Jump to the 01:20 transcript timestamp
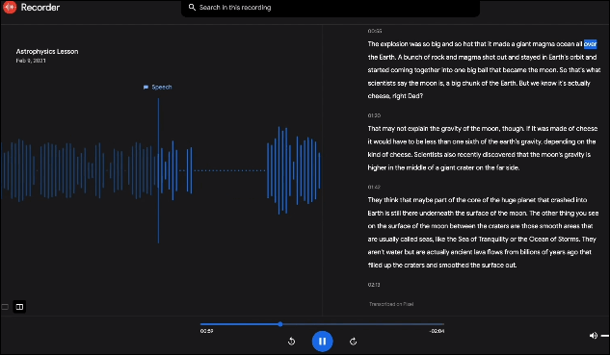Image resolution: width=610 pixels, height=355 pixels. click(374, 115)
